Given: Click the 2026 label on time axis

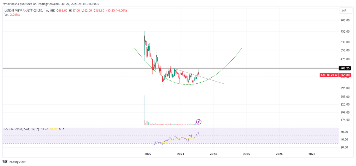Looking at the screenshot, I should point(279,154).
